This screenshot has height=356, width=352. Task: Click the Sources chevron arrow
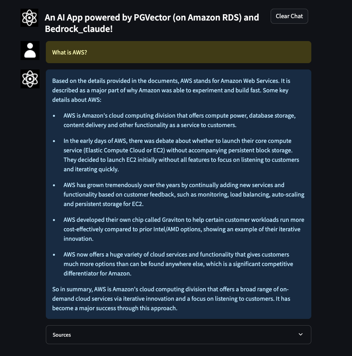[x=300, y=334]
